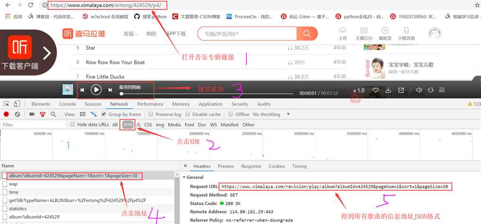Screen dimensions: 481x224
Task: Mute the player volume icon
Action: point(419,90)
